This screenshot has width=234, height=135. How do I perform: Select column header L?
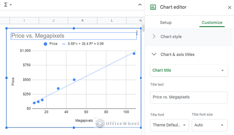[112, 21]
